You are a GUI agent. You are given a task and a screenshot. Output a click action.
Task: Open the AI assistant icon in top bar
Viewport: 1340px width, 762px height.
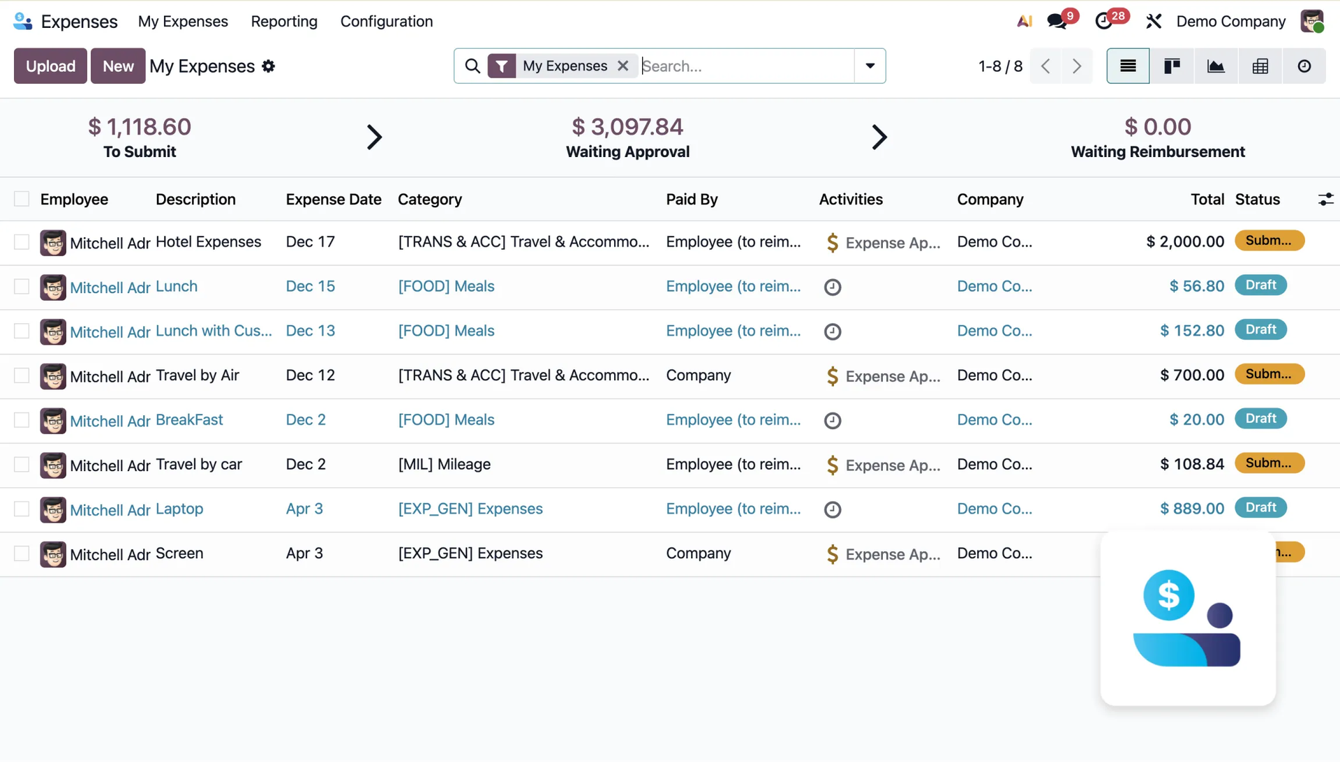tap(1024, 22)
